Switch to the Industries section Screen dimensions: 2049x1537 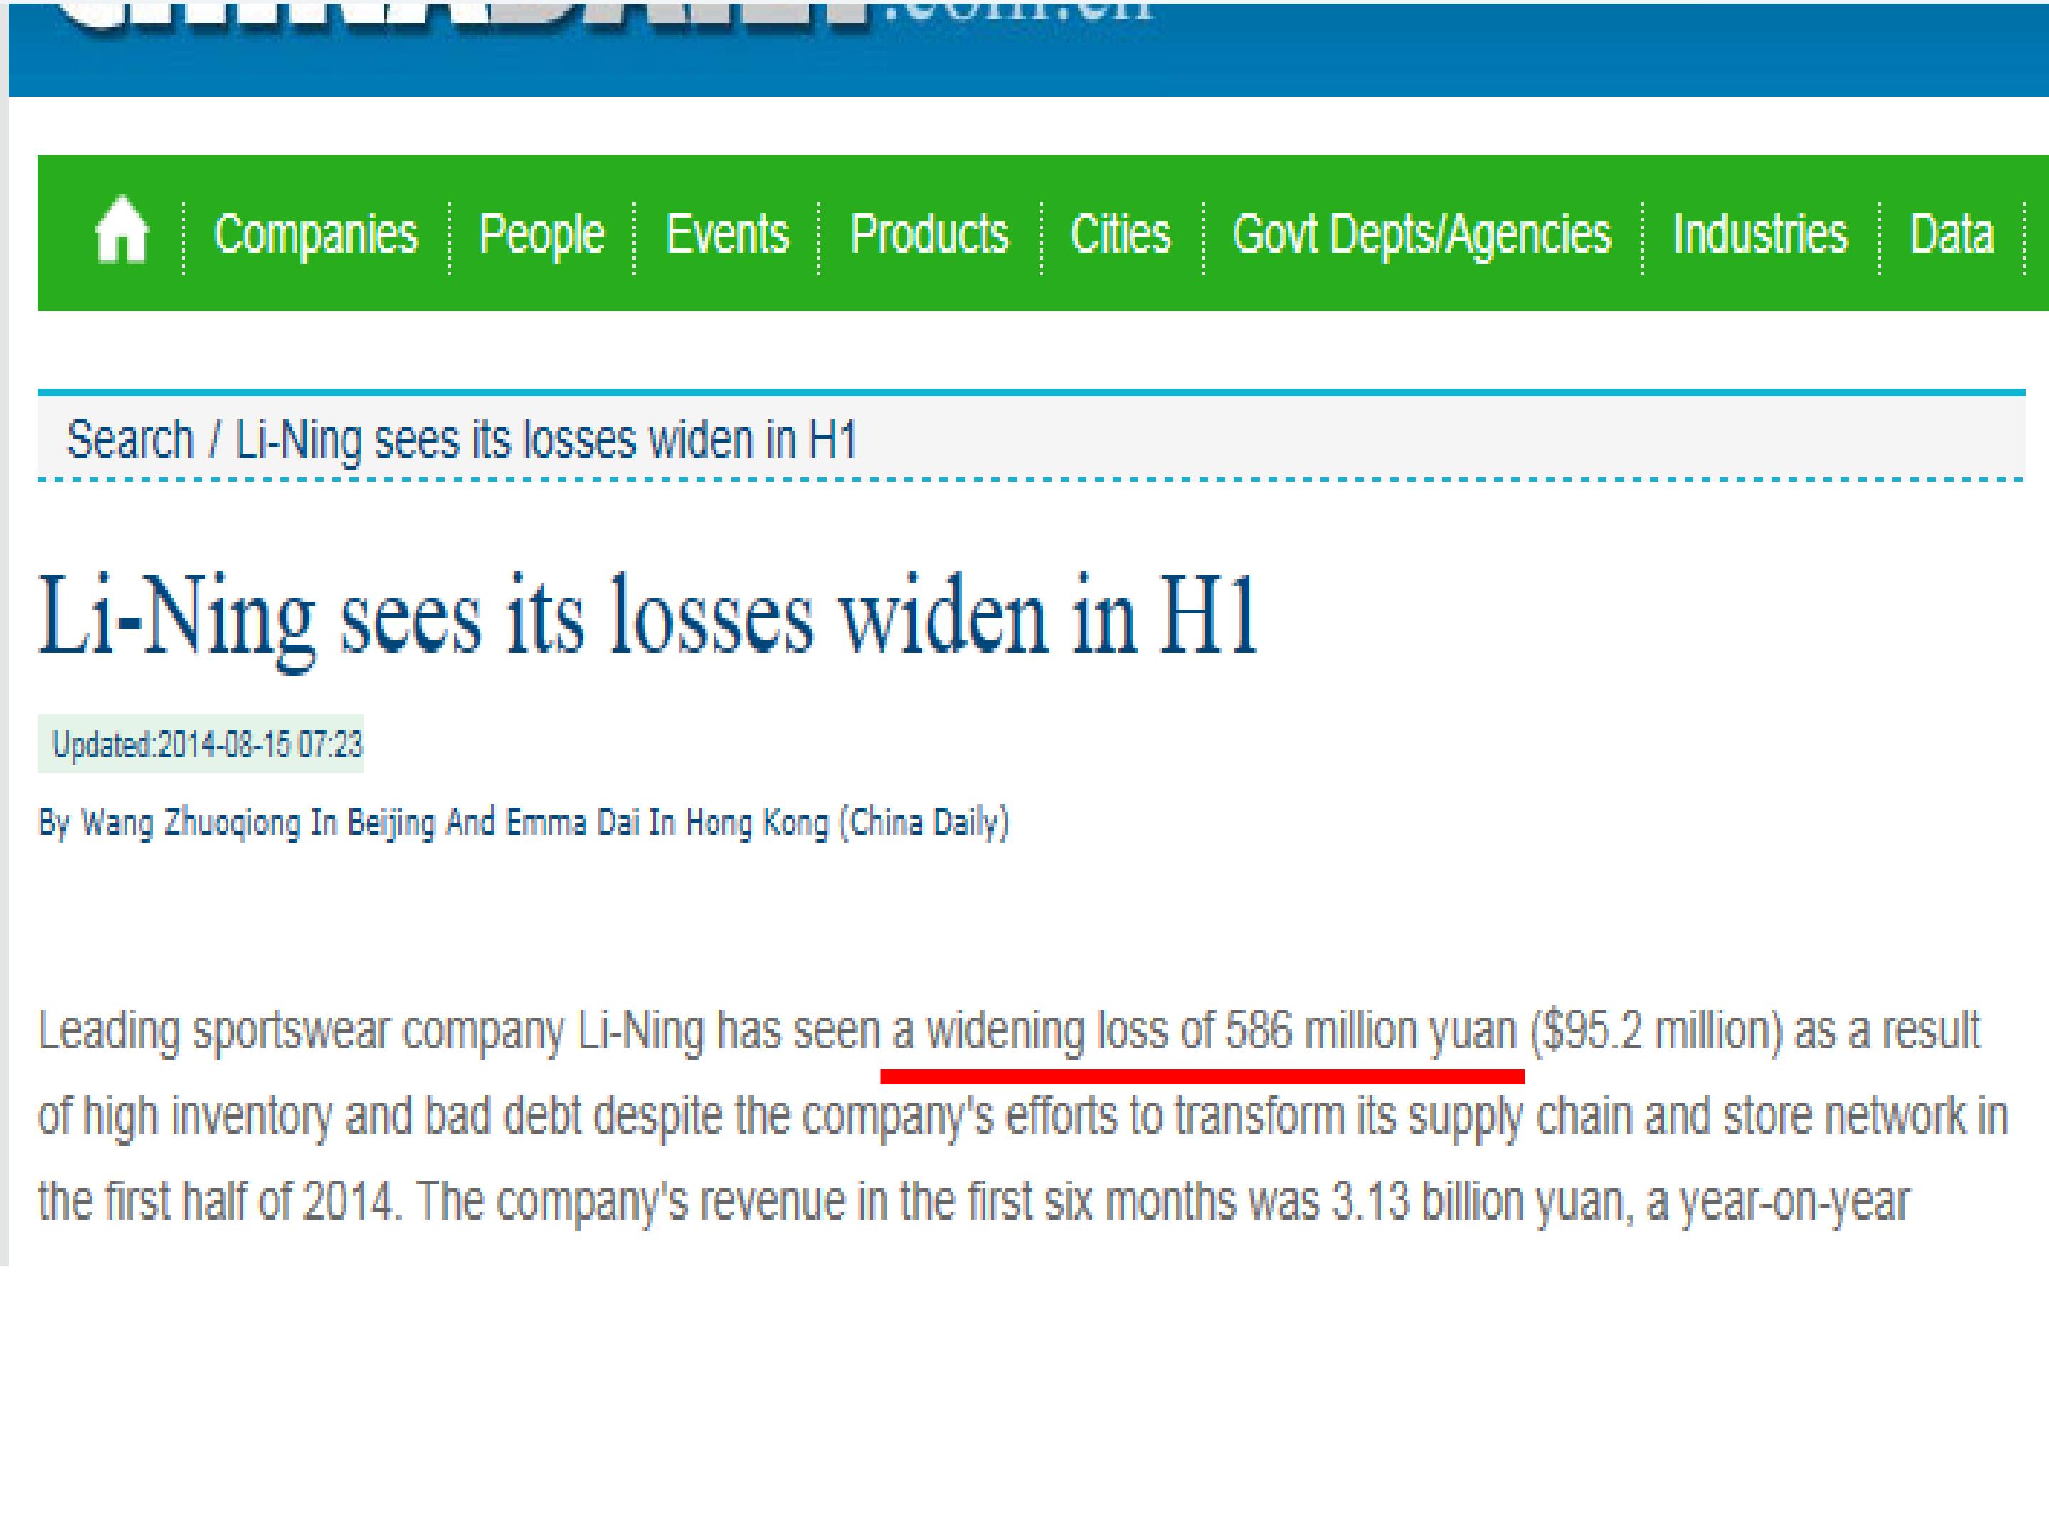pos(1760,234)
